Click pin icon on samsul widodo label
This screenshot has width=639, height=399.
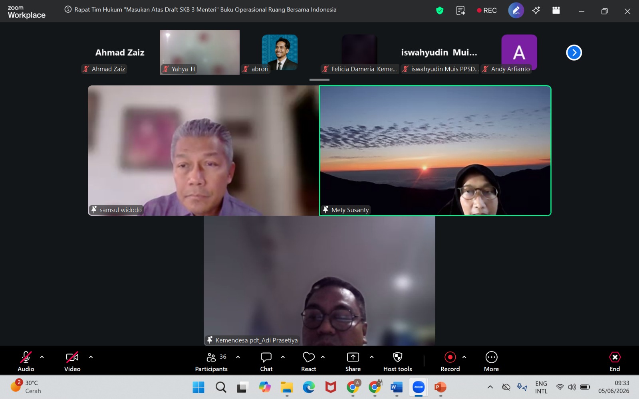tap(94, 209)
